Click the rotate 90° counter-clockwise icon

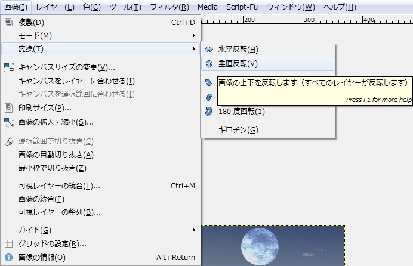pos(209,97)
